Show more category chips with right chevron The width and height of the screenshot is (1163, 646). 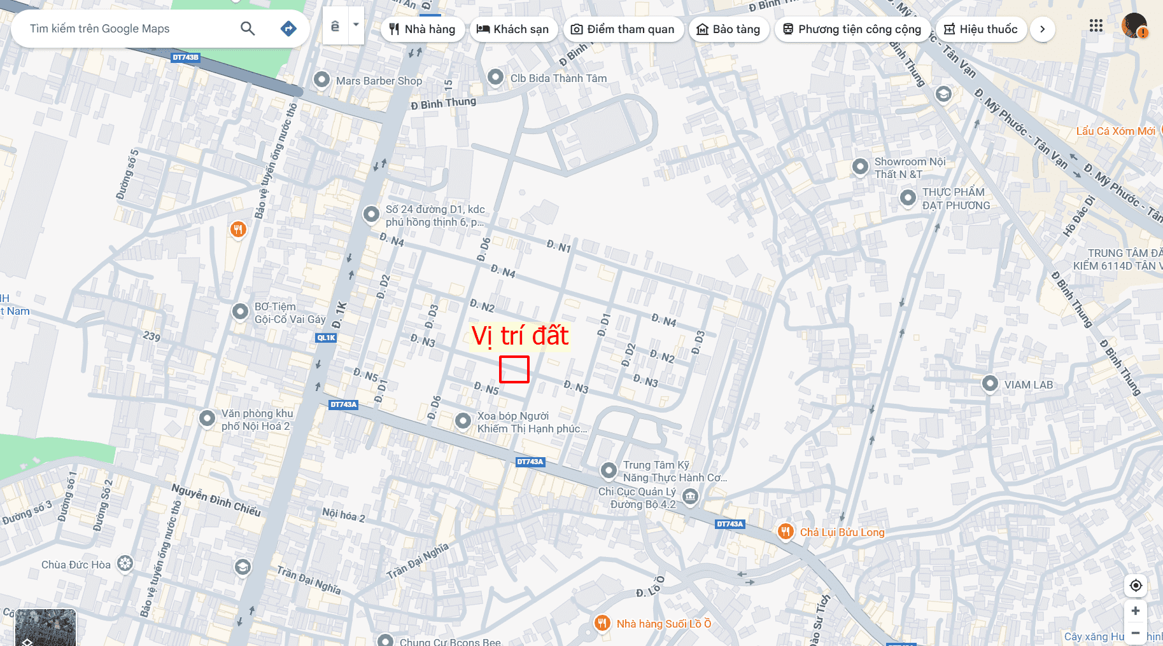click(1042, 29)
